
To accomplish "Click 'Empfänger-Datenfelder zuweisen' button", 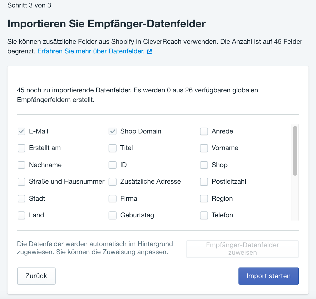I will coord(242,249).
